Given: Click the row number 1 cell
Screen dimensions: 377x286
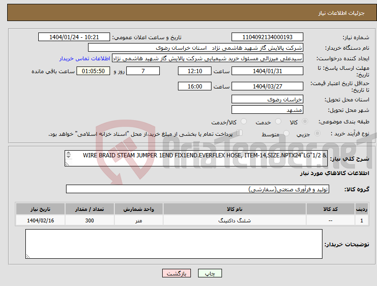Looking at the screenshot, I should pos(362,220).
